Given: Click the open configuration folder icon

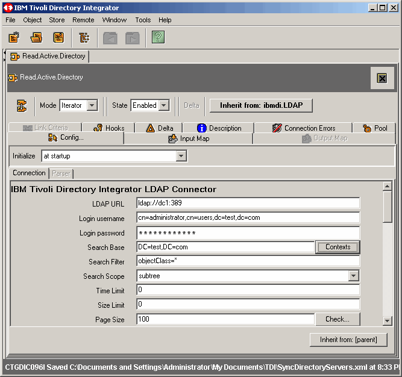Looking at the screenshot, I should [x=37, y=38].
